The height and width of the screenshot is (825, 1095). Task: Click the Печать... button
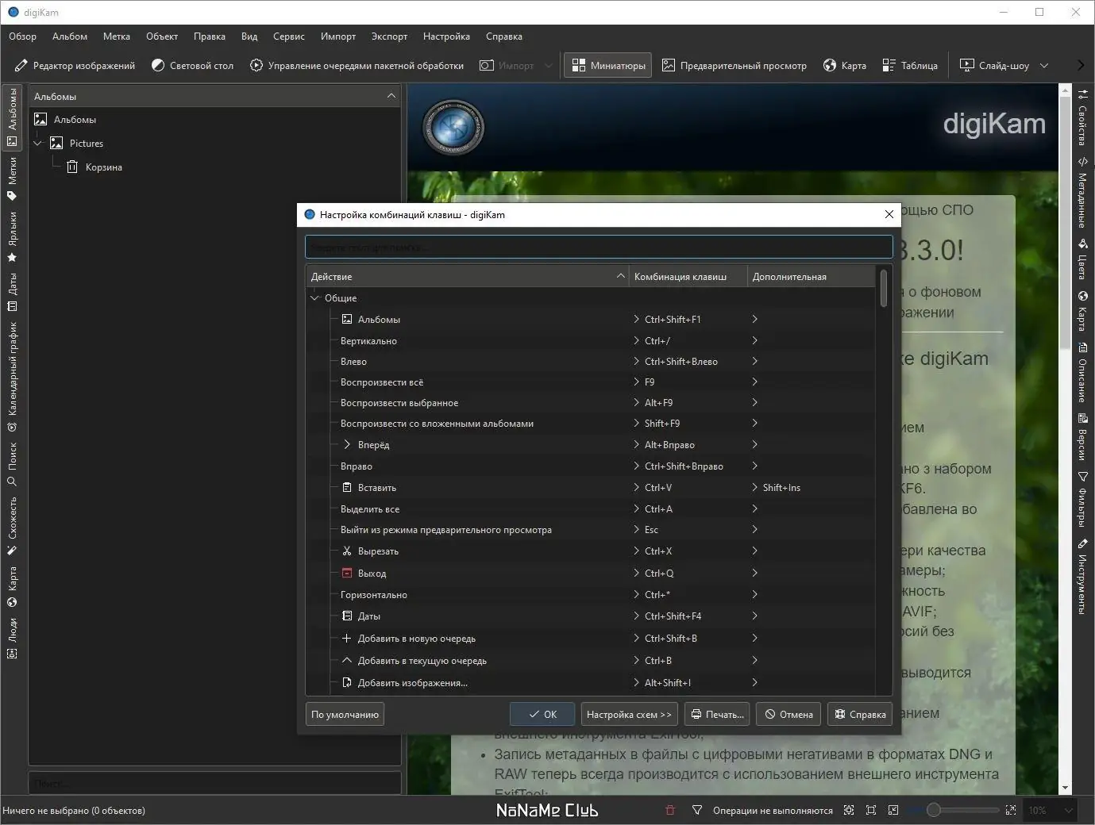pos(717,715)
